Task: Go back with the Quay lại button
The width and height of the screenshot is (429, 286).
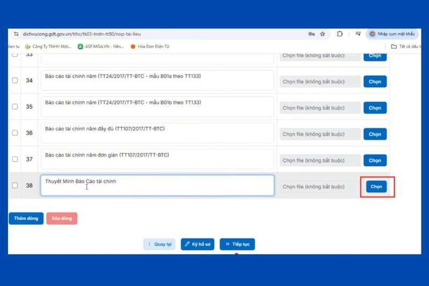Action: point(159,244)
